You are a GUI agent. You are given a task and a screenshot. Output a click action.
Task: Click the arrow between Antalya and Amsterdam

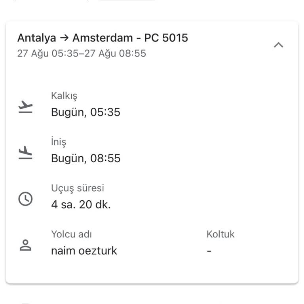click(64, 38)
